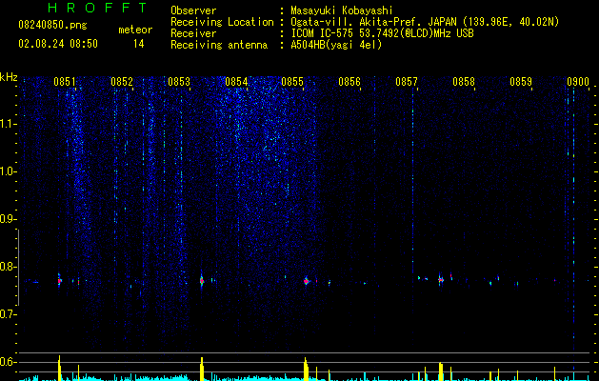Click the ICOM IC-575 receiver text
The image size is (599, 381).
pos(382,33)
